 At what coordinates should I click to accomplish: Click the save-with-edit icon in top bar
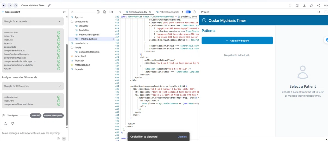[297, 5]
